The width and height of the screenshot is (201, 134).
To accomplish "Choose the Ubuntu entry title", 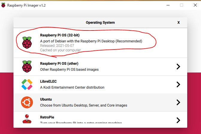I will 46,99.
